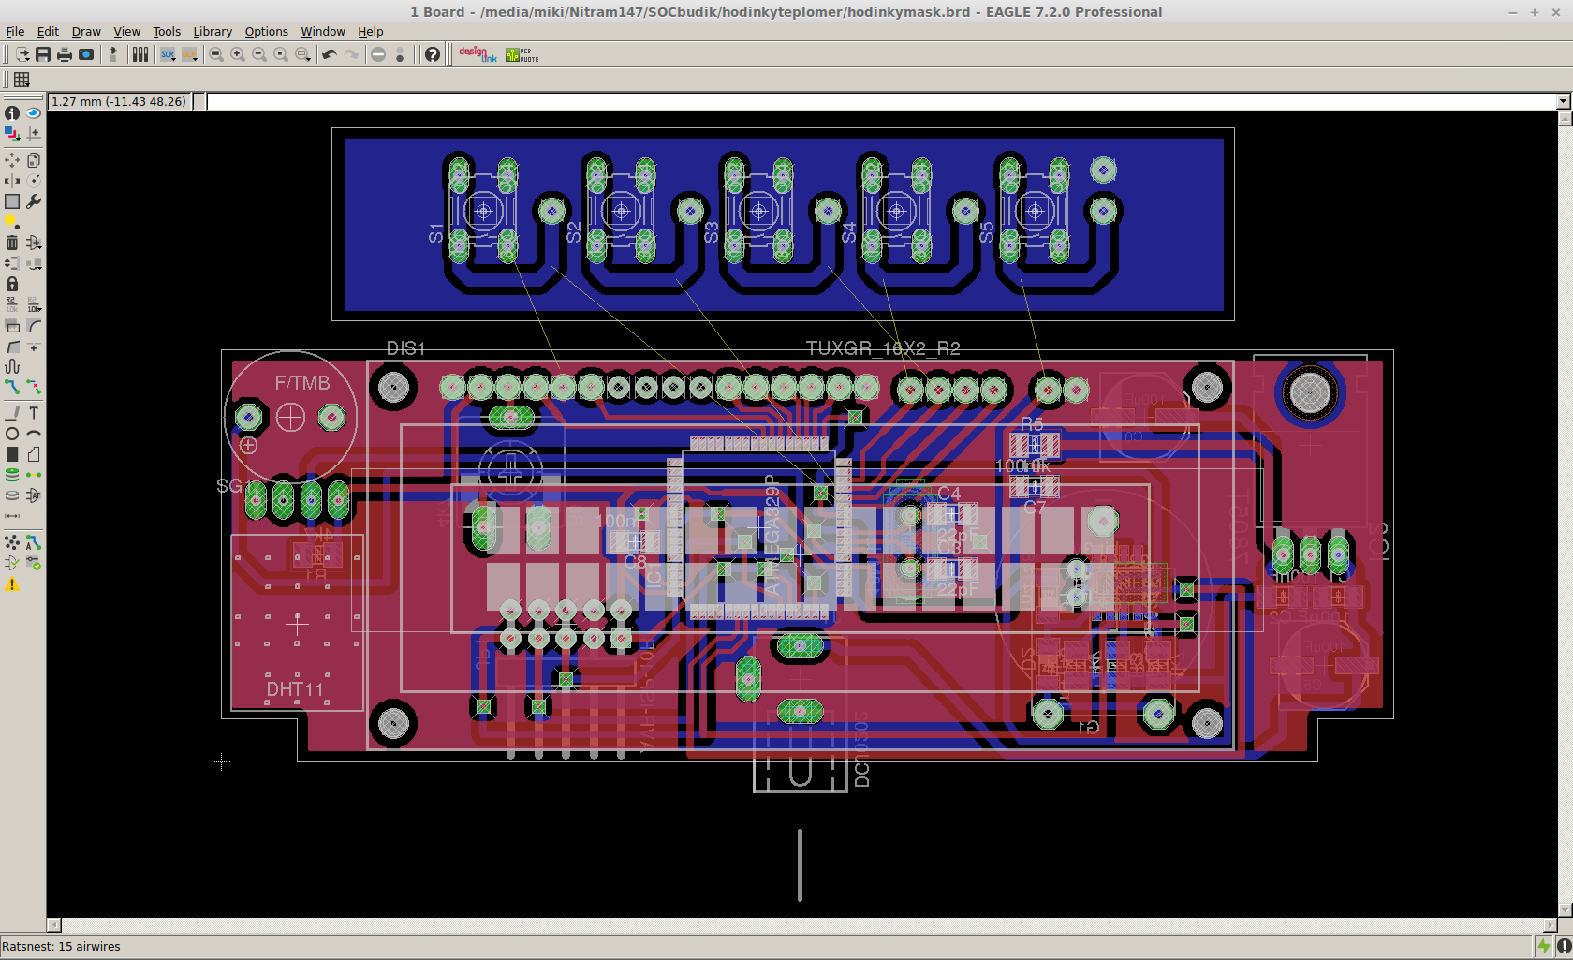Open the PCB Quote button
1573x960 pixels.
[522, 54]
